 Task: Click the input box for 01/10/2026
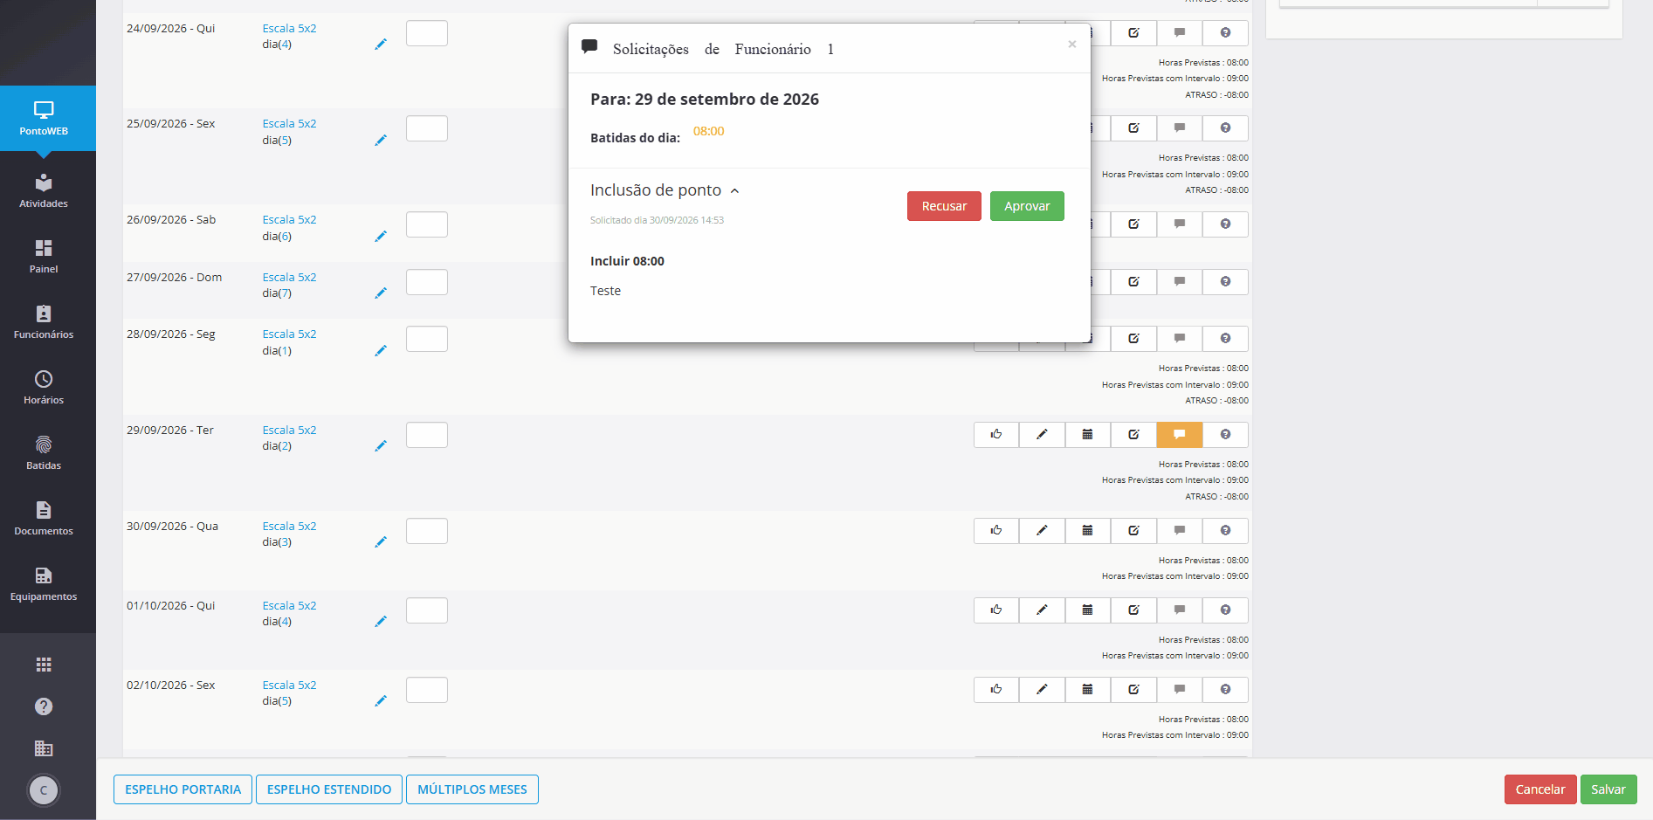click(x=427, y=610)
